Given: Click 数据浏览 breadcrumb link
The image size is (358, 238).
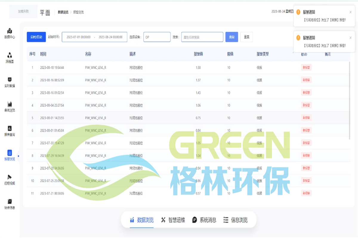Looking at the screenshot, I should click(x=63, y=12).
